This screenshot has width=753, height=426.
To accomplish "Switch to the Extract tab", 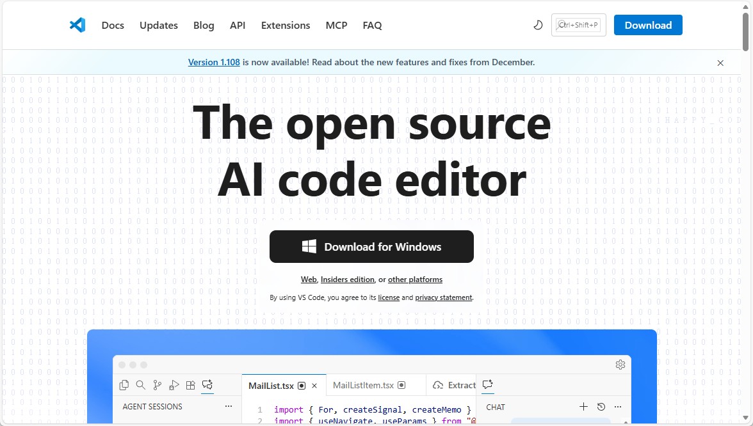I will [451, 385].
